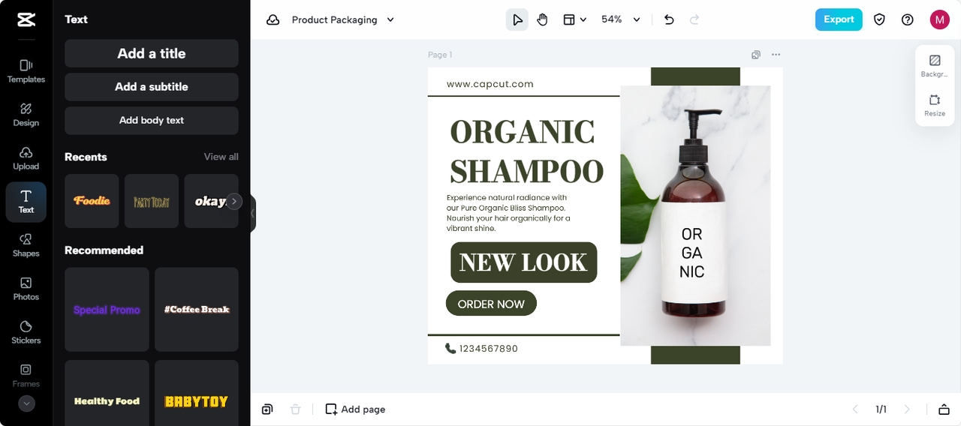Open the Stickers sidebar panel

click(26, 332)
